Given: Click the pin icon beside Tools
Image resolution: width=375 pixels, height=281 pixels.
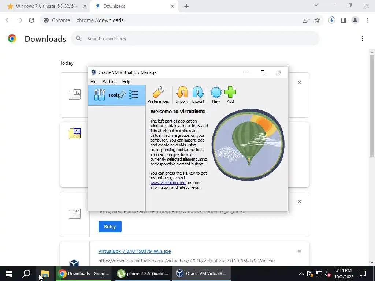Looking at the screenshot, I should (x=122, y=95).
